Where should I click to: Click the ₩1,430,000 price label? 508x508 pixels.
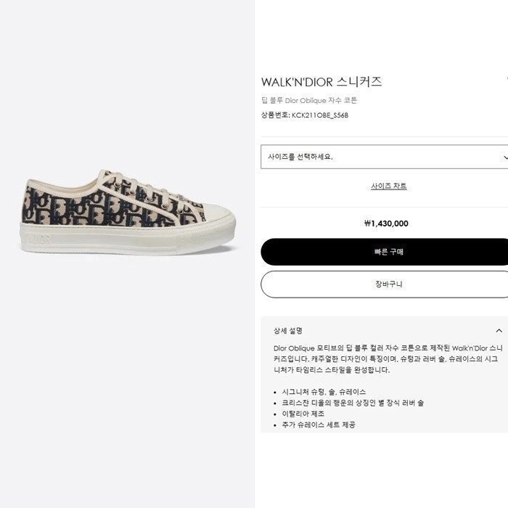point(386,224)
